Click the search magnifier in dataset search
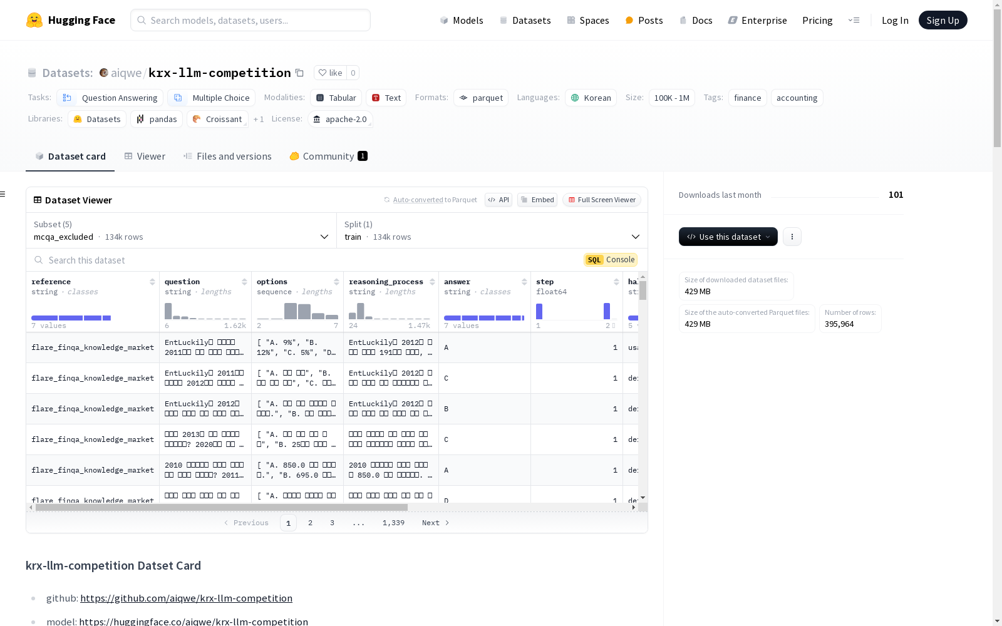The height and width of the screenshot is (626, 1002). [x=39, y=260]
